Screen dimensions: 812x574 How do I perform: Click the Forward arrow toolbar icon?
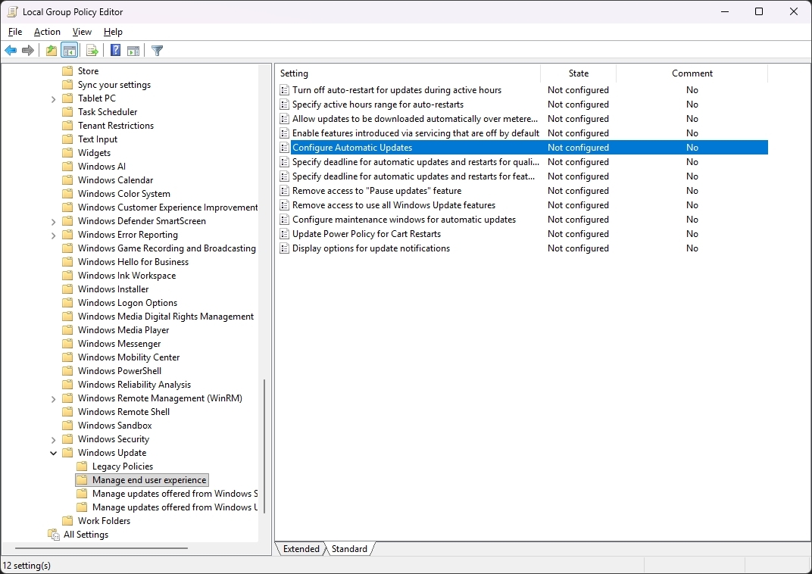point(28,50)
